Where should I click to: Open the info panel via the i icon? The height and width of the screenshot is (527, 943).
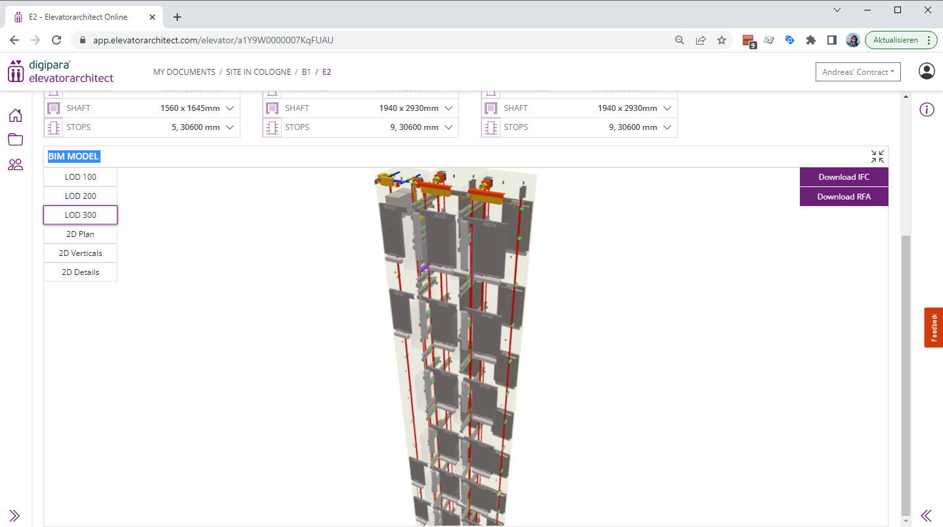[927, 110]
